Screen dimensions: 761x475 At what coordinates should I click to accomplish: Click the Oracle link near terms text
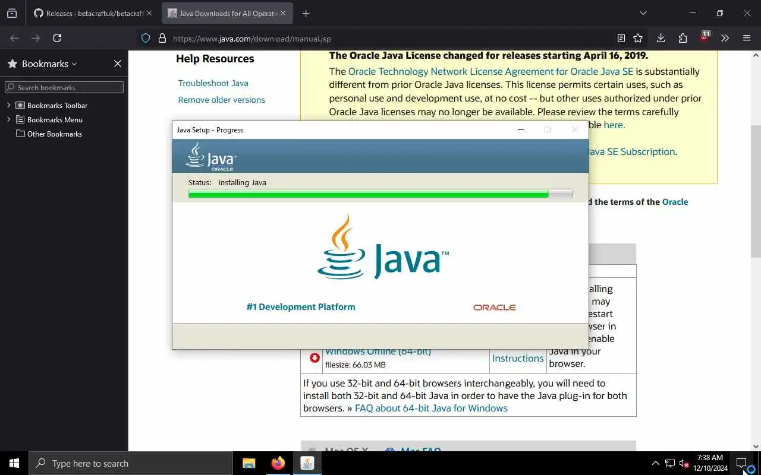point(675,202)
